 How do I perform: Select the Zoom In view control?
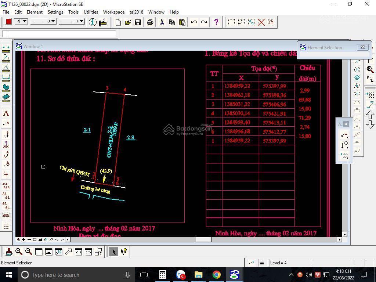18,252
